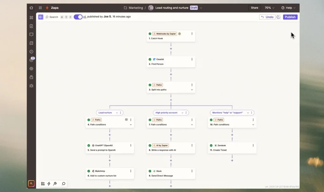This screenshot has height=192, width=324.
Task: Open three-dot menu for High priority account path
Action: [186, 113]
